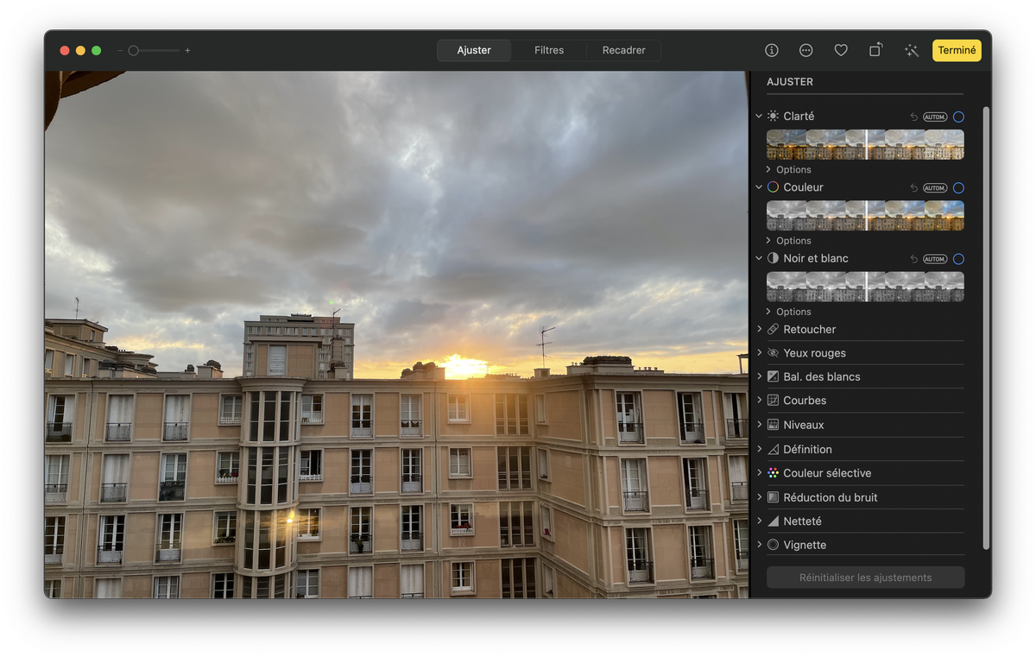The width and height of the screenshot is (1036, 657).
Task: Click the zoom slider knob
Action: pyautogui.click(x=134, y=51)
